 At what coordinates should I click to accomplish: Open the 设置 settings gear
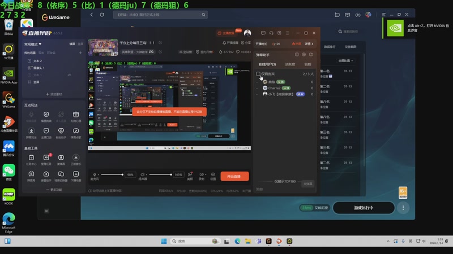[213, 176]
